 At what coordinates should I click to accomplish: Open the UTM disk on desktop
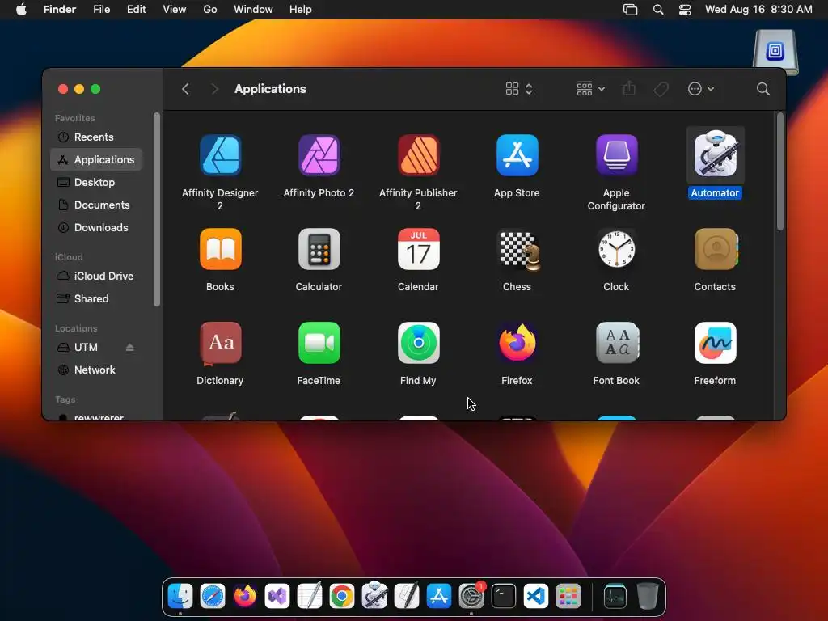[x=775, y=52]
